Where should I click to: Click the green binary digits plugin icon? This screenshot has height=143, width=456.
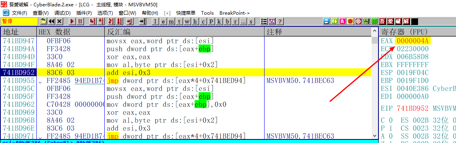(366, 21)
